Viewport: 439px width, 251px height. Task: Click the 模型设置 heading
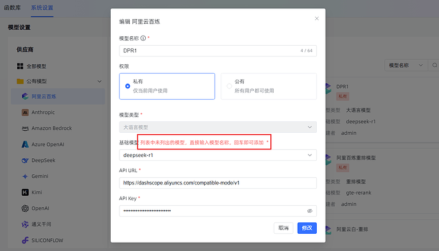pos(19,27)
